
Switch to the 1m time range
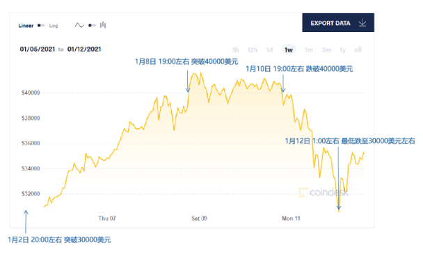coord(309,50)
